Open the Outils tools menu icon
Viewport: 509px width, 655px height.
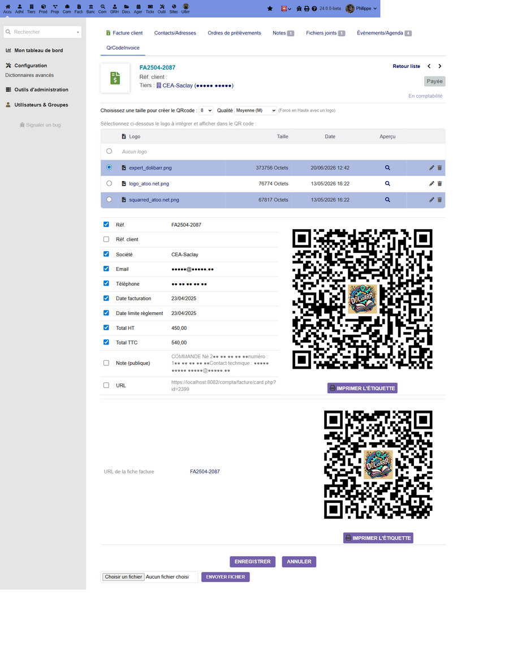pos(162,7)
